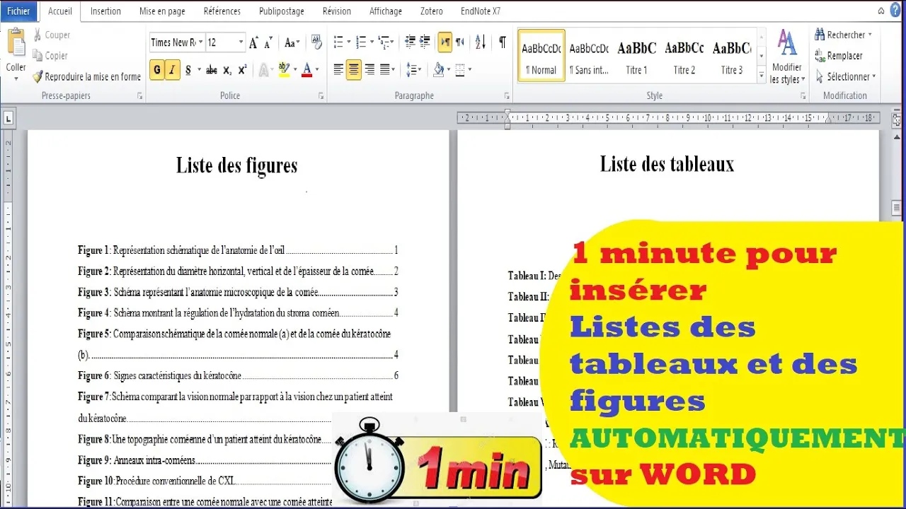
Task: Click the vertical scrollbar thumb
Action: (896, 209)
